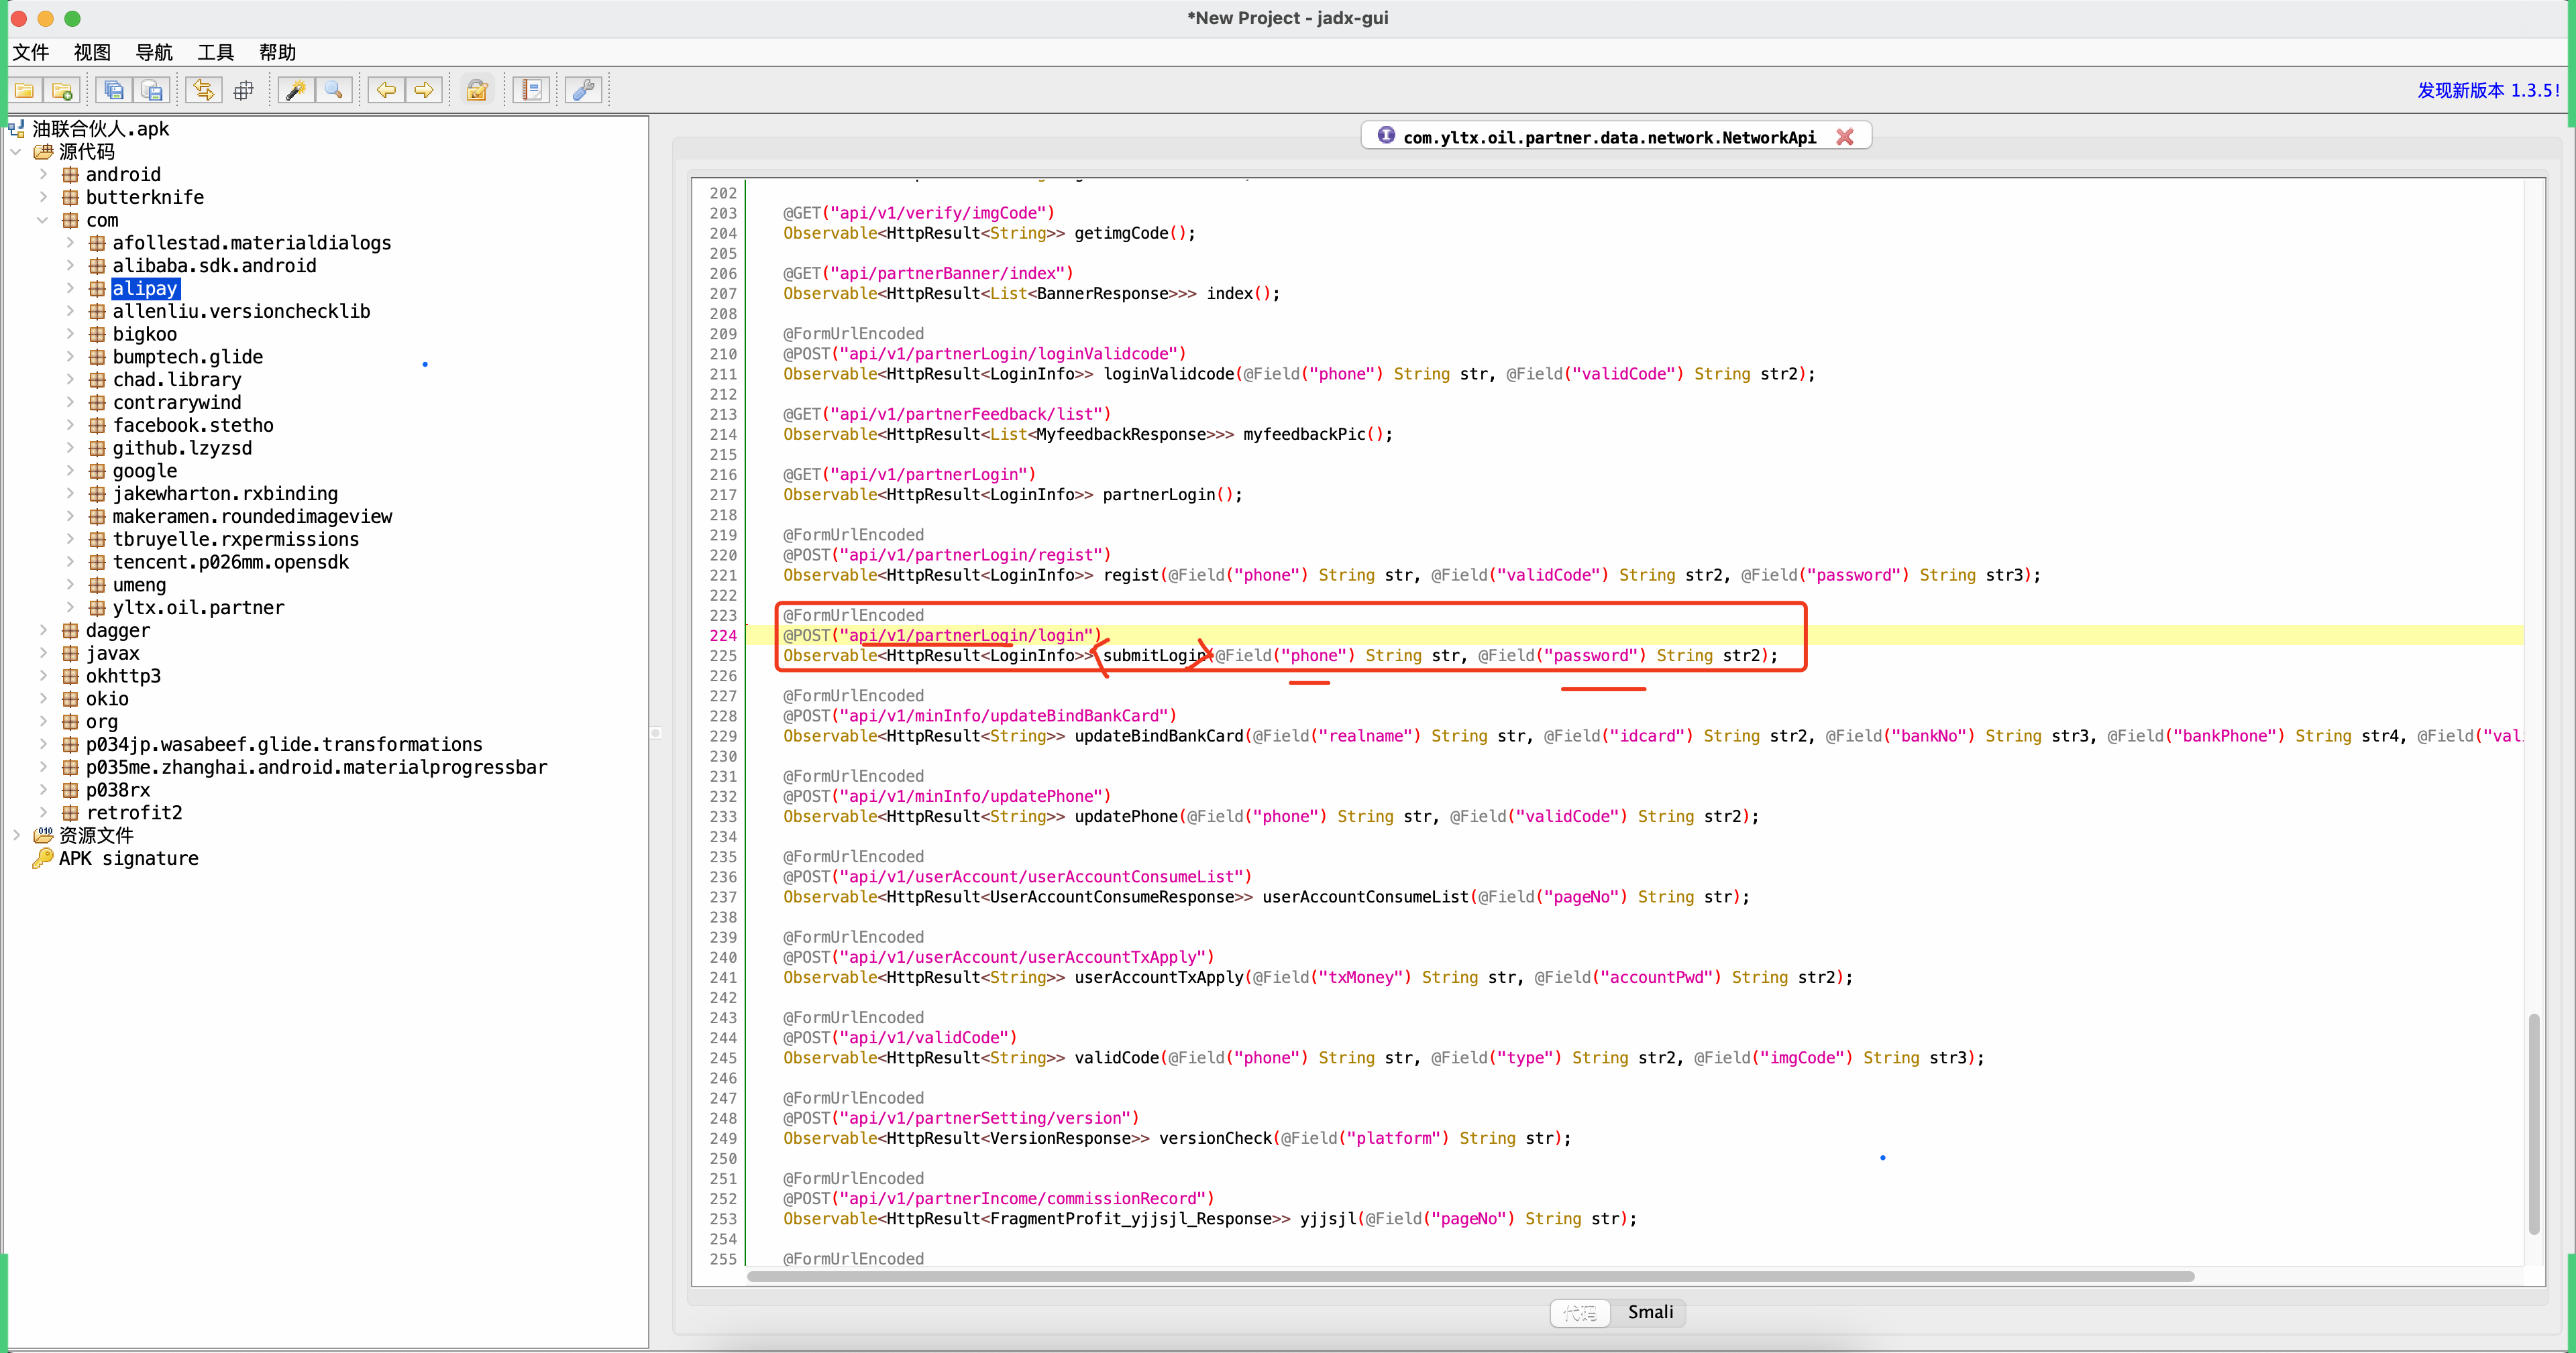
Task: Collapse the com package tree node
Action: pos(43,220)
